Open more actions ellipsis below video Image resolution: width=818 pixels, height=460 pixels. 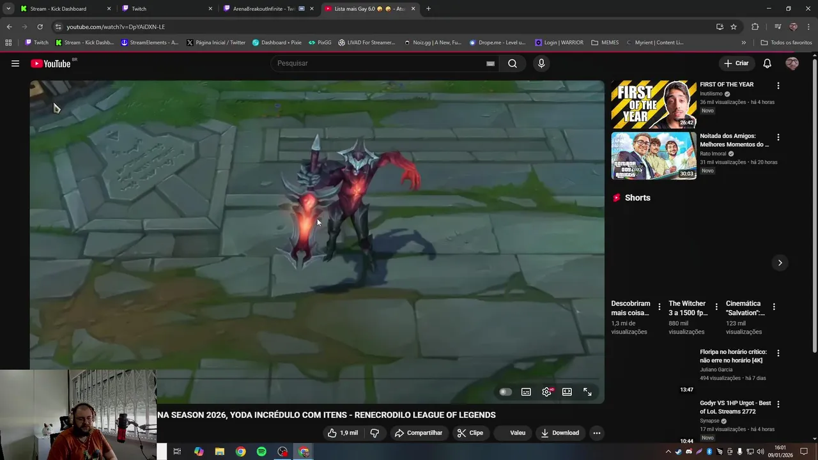597,433
